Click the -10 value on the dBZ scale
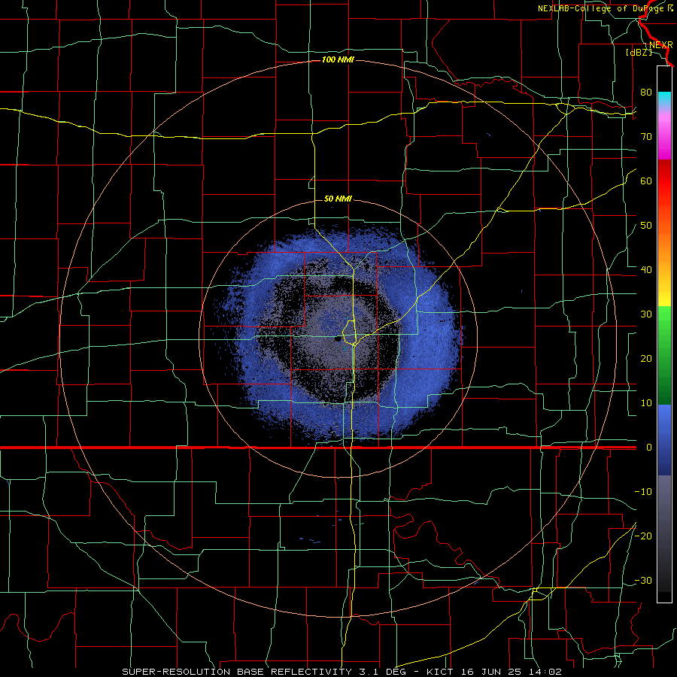677x677 pixels. [x=643, y=492]
